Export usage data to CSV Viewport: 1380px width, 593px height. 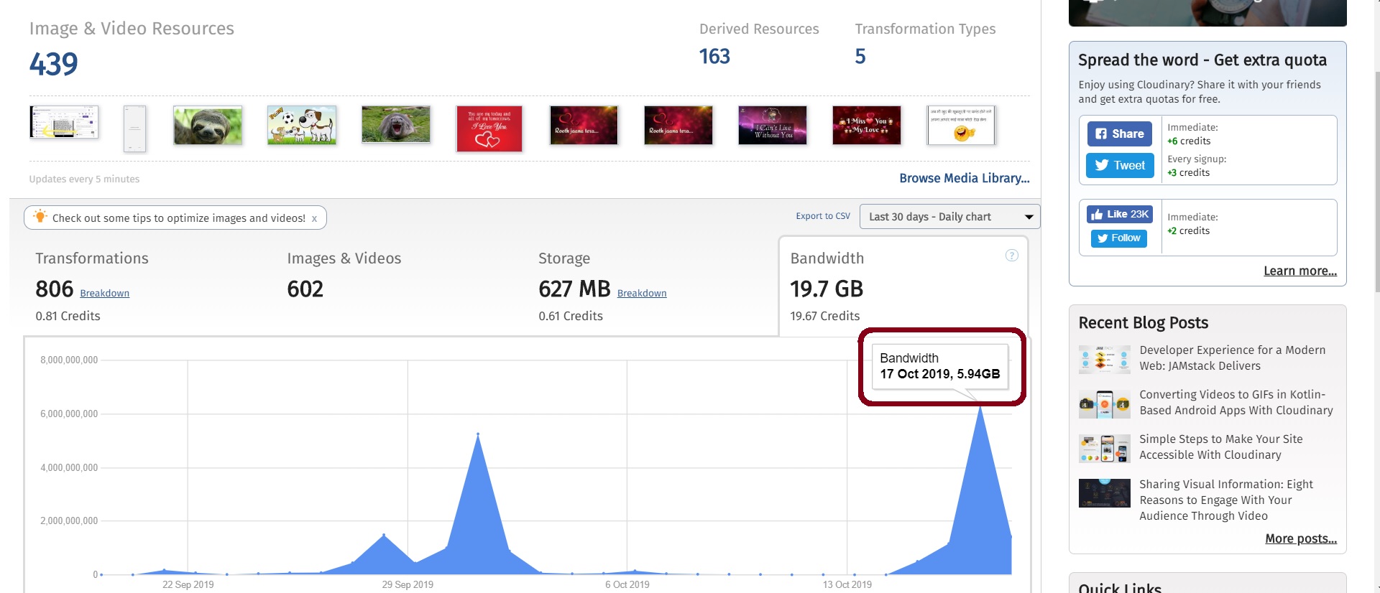[822, 216]
